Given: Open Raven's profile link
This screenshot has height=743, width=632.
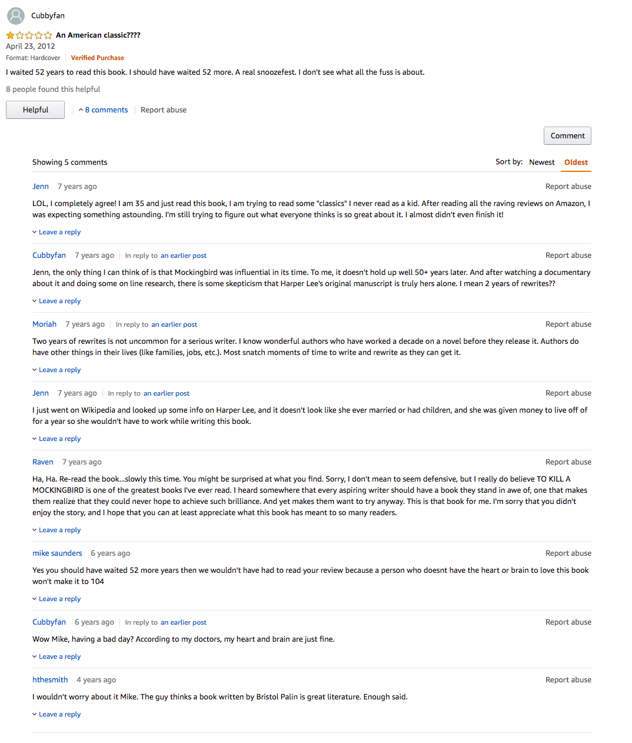Looking at the screenshot, I should pyautogui.click(x=43, y=462).
